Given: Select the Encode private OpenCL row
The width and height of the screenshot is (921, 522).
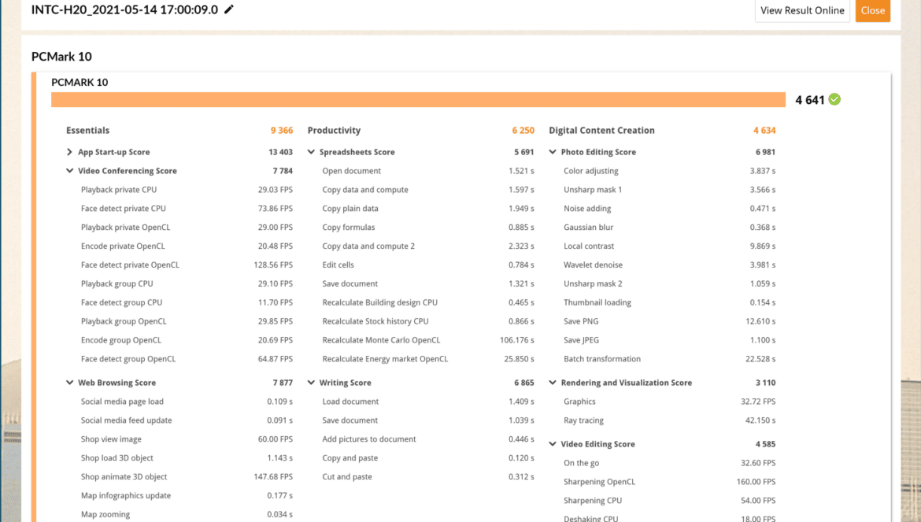Looking at the screenshot, I should pyautogui.click(x=187, y=246).
